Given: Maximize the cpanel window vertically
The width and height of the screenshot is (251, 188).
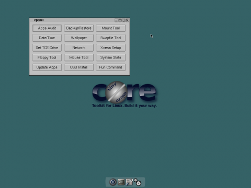Looking at the screenshot, I should (123, 20).
